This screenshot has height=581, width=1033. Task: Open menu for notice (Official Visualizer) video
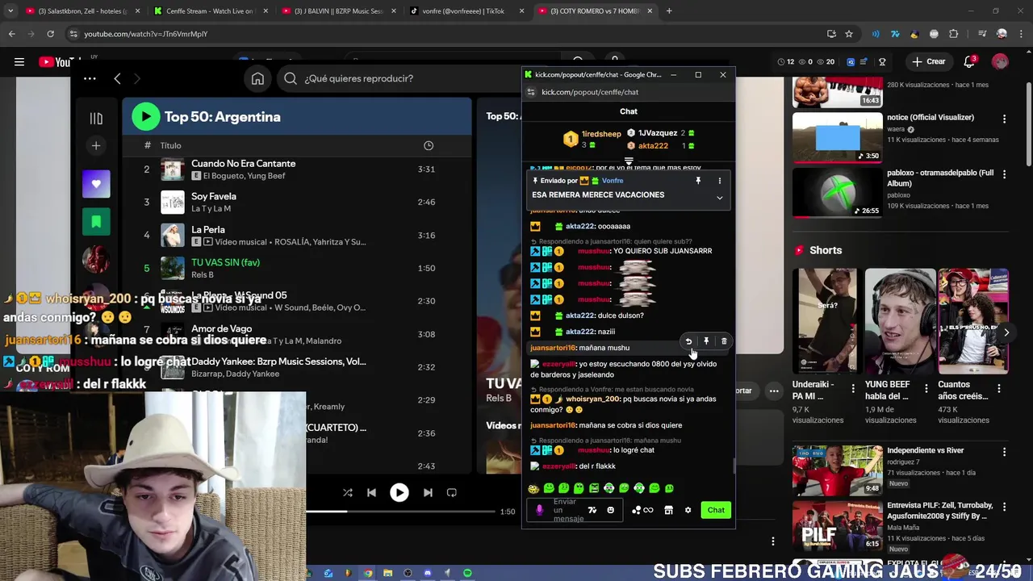pos(1005,119)
